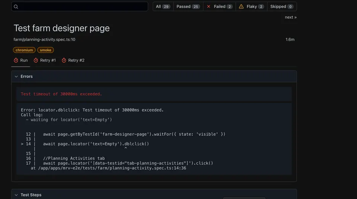This screenshot has width=357, height=199.
Task: Select the file path farm/planning-activity.spec.ts:10
Action: (44, 40)
